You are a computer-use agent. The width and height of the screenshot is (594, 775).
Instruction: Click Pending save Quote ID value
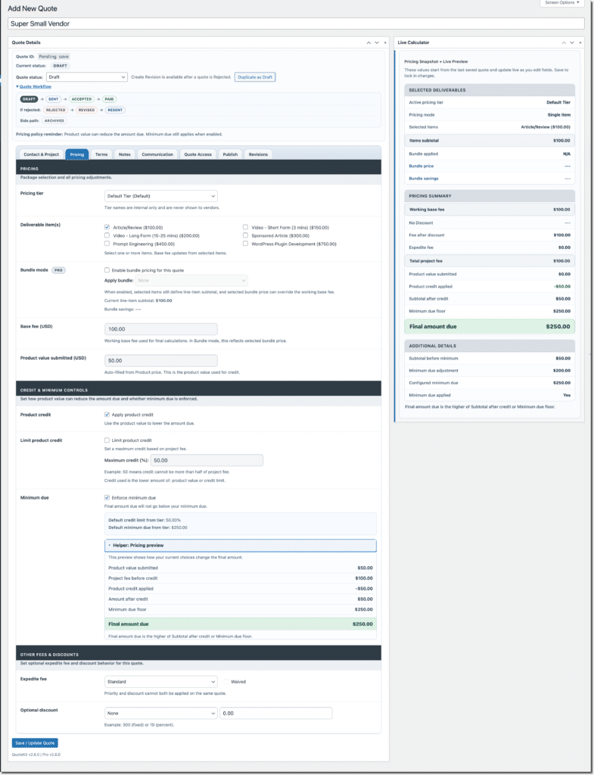click(54, 56)
